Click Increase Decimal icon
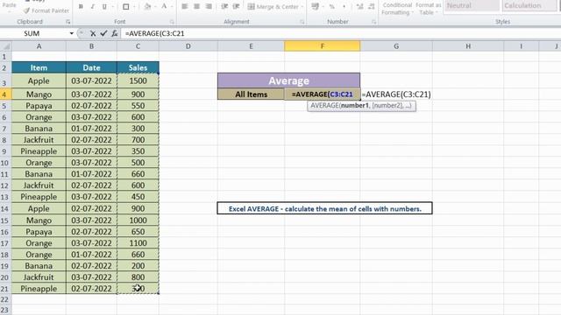 [x=359, y=6]
